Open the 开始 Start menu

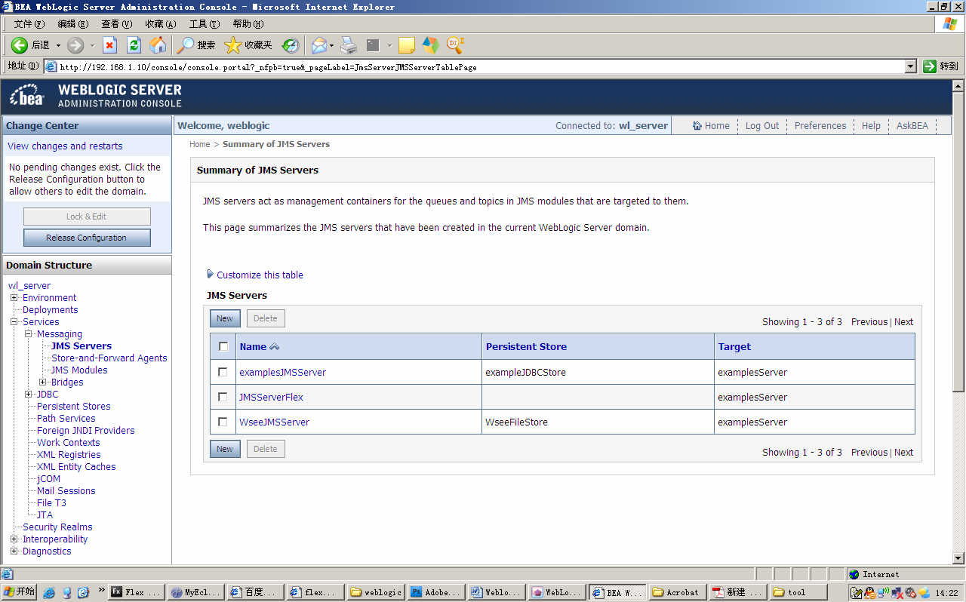tap(19, 592)
